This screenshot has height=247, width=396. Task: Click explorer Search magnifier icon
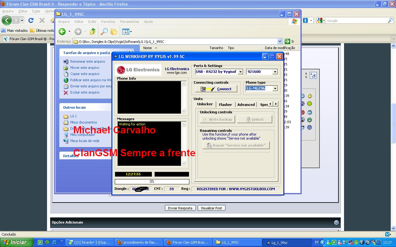click(x=104, y=31)
